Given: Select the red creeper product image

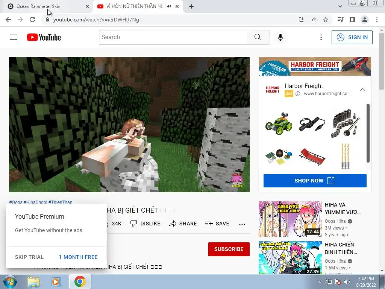Looking at the screenshot, I should (x=312, y=157).
